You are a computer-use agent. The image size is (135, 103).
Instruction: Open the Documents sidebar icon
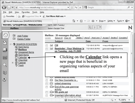point(5,72)
